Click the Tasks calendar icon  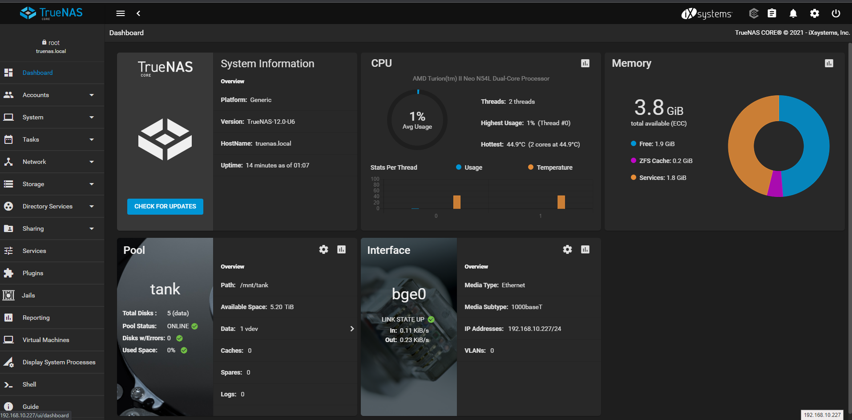[x=8, y=139]
